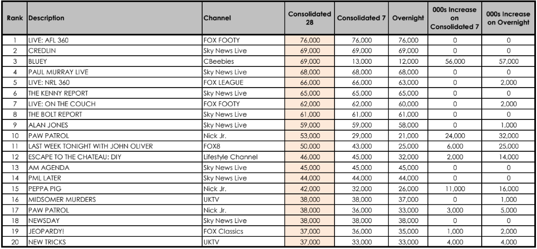Click the JEOPARDY! description cell
This screenshot has height=249, width=537.
(115, 231)
